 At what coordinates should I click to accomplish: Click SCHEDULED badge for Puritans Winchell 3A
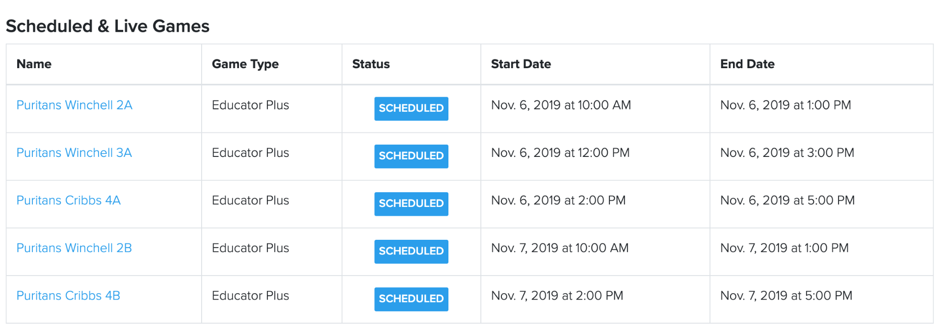[x=411, y=156]
